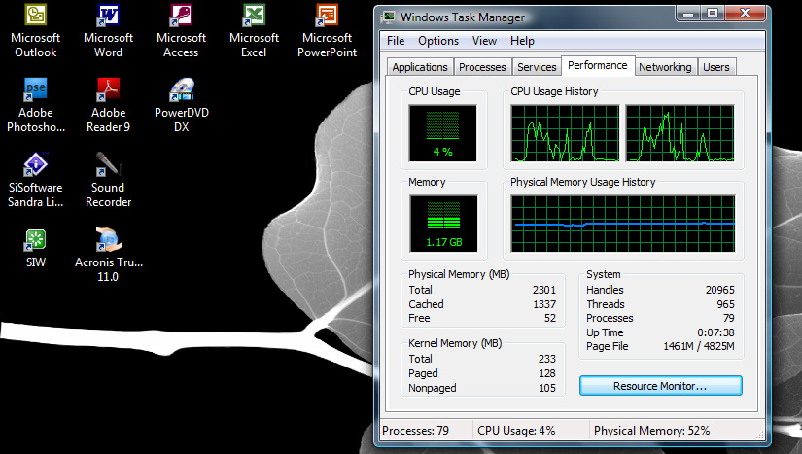Image resolution: width=802 pixels, height=454 pixels.
Task: Select the Performance tab
Action: point(598,65)
